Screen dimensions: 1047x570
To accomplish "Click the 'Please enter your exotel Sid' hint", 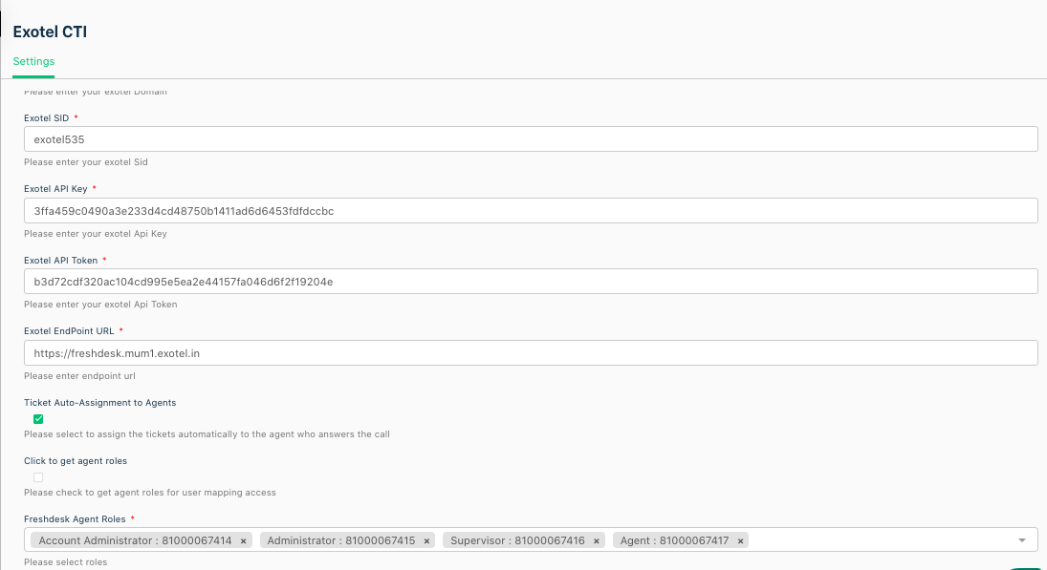I will (x=86, y=162).
